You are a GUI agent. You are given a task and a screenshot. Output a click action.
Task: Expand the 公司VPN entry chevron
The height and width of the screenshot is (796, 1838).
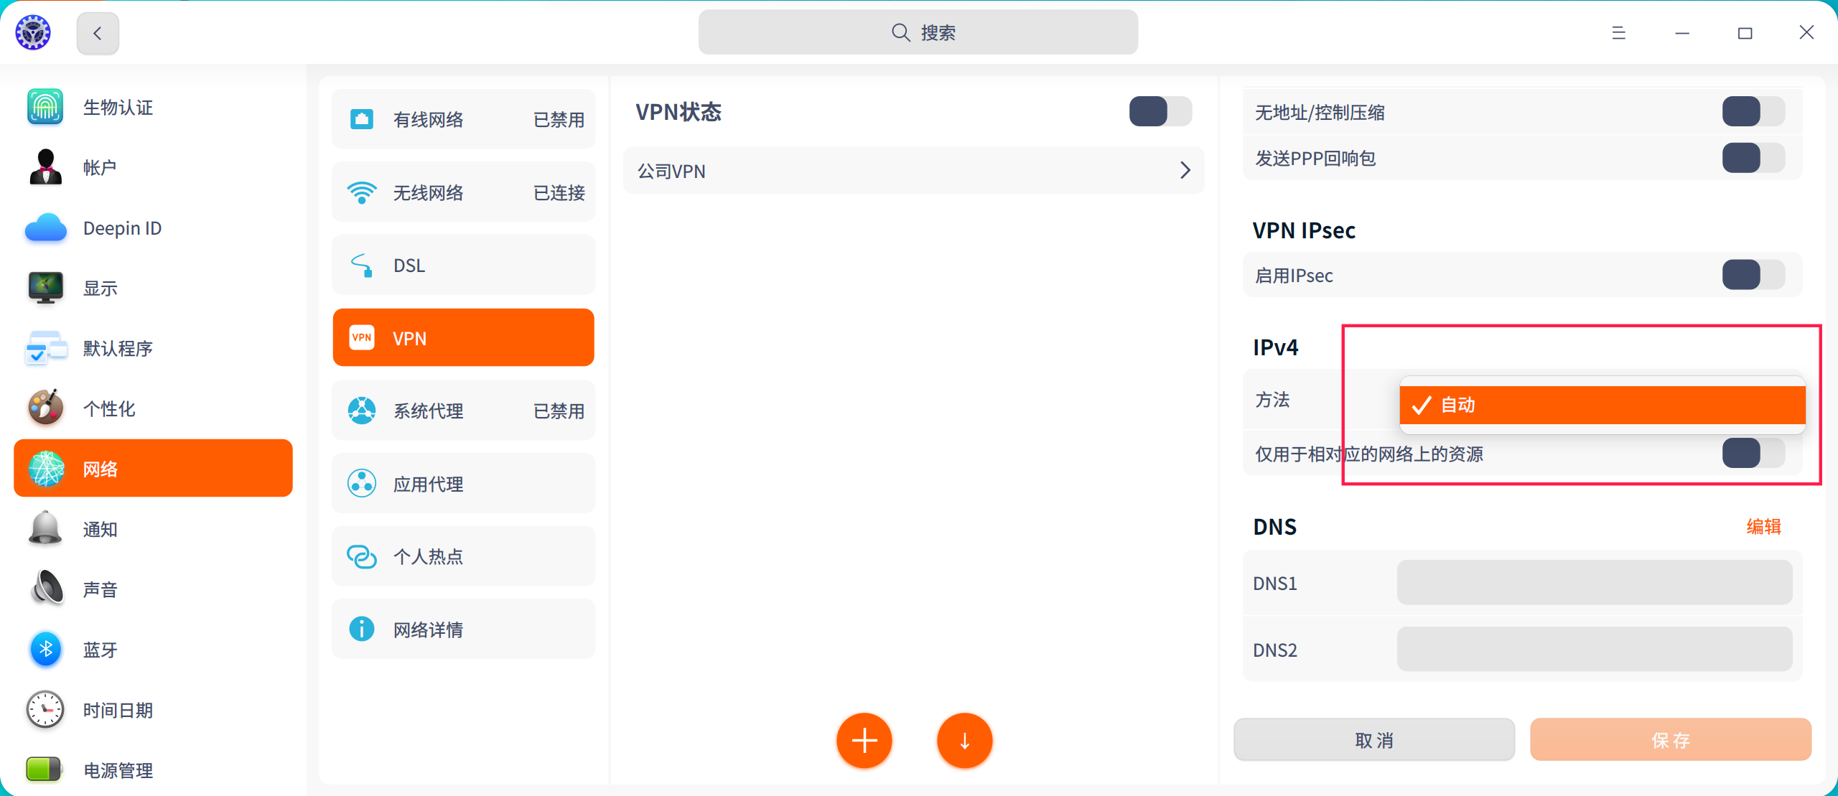[1184, 171]
